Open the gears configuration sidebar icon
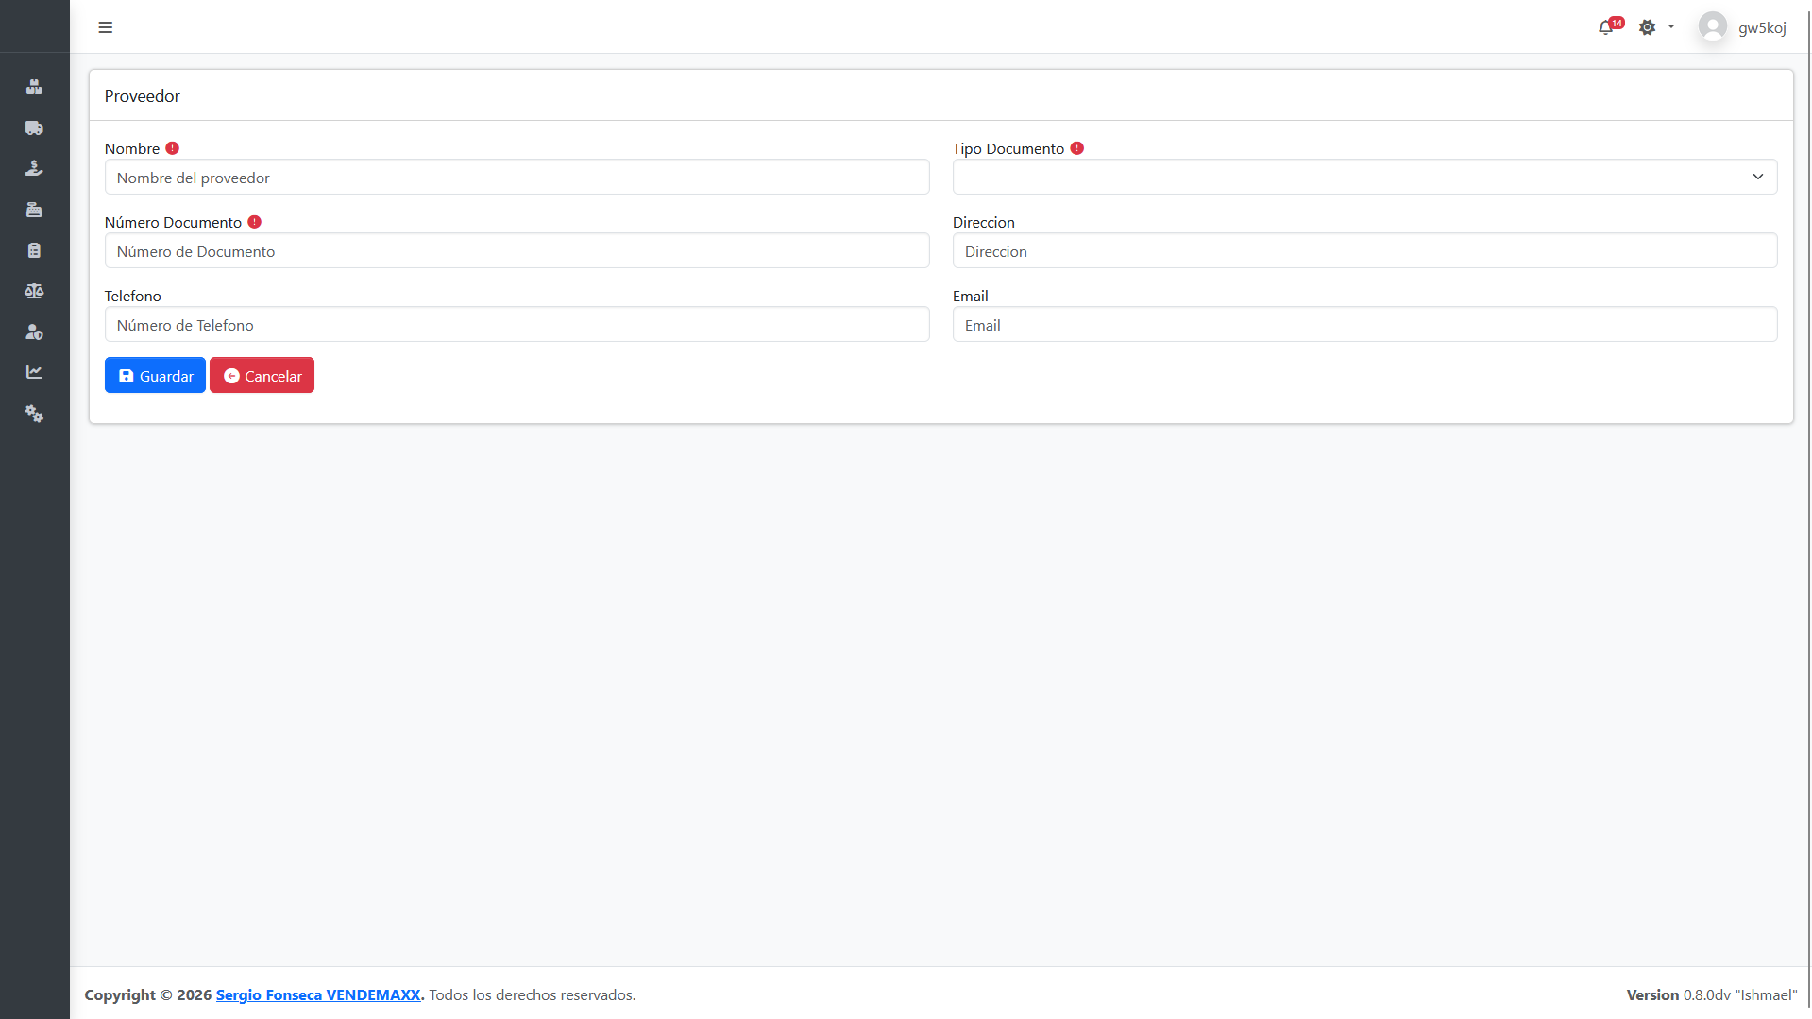 click(x=34, y=414)
